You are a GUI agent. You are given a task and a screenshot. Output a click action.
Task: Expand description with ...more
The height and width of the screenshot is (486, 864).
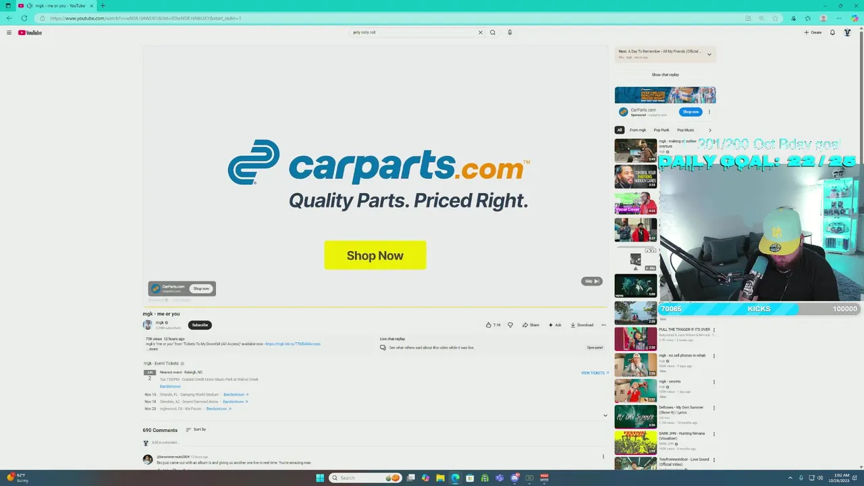[153, 349]
